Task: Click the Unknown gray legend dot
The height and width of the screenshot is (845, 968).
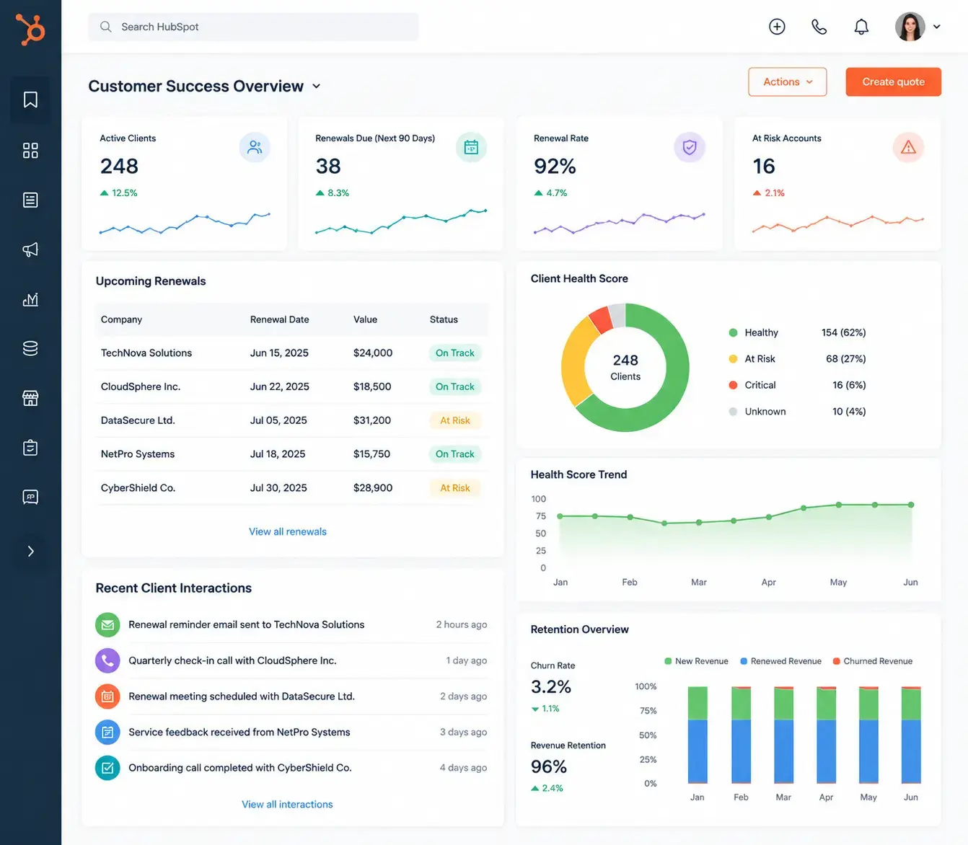Action: pos(733,412)
